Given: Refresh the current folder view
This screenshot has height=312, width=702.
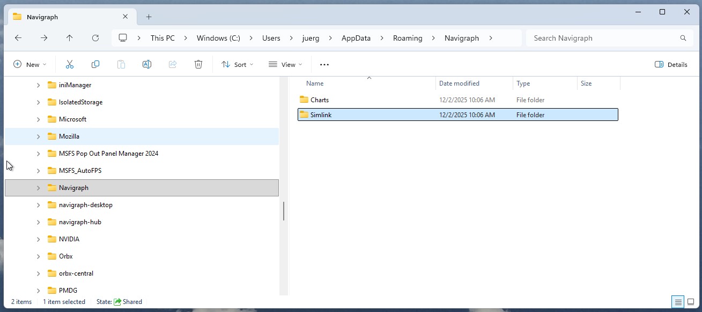Looking at the screenshot, I should pyautogui.click(x=95, y=38).
